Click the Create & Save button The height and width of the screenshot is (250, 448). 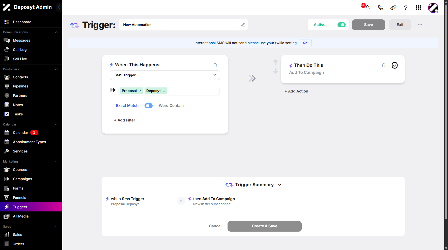(265, 226)
